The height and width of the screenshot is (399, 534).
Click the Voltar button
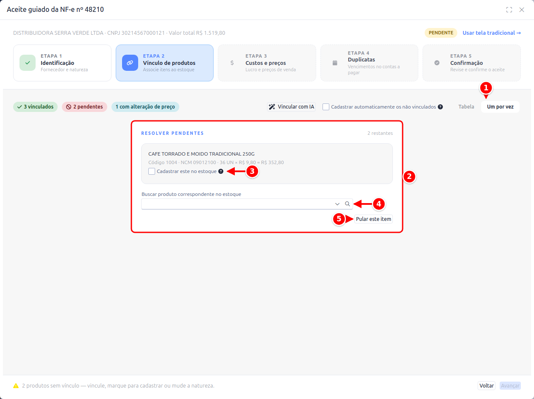point(487,386)
